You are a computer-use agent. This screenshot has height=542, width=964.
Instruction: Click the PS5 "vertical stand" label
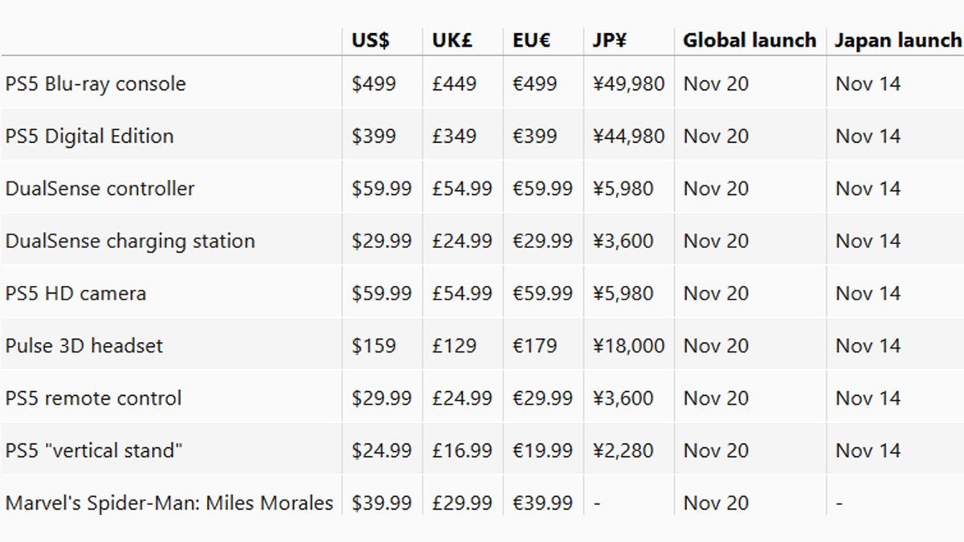(94, 450)
